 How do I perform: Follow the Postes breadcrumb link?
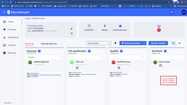coord(28,19)
